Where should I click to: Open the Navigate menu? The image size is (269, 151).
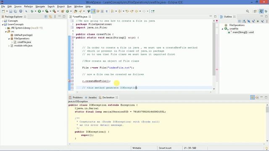click(40, 7)
